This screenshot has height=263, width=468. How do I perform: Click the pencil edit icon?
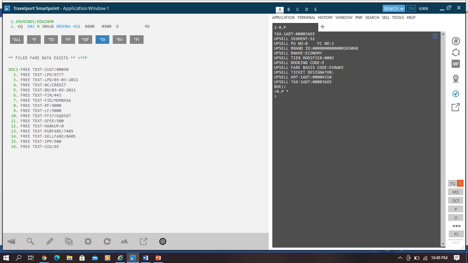tap(50, 241)
